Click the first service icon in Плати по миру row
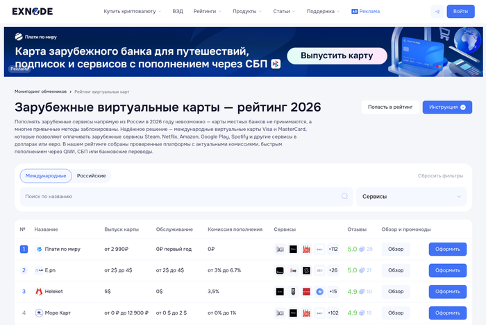486x325 pixels. tap(280, 249)
